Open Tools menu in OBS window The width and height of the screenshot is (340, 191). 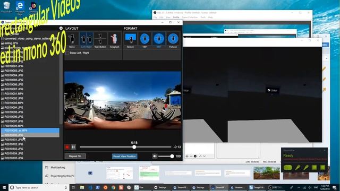coord(203,18)
